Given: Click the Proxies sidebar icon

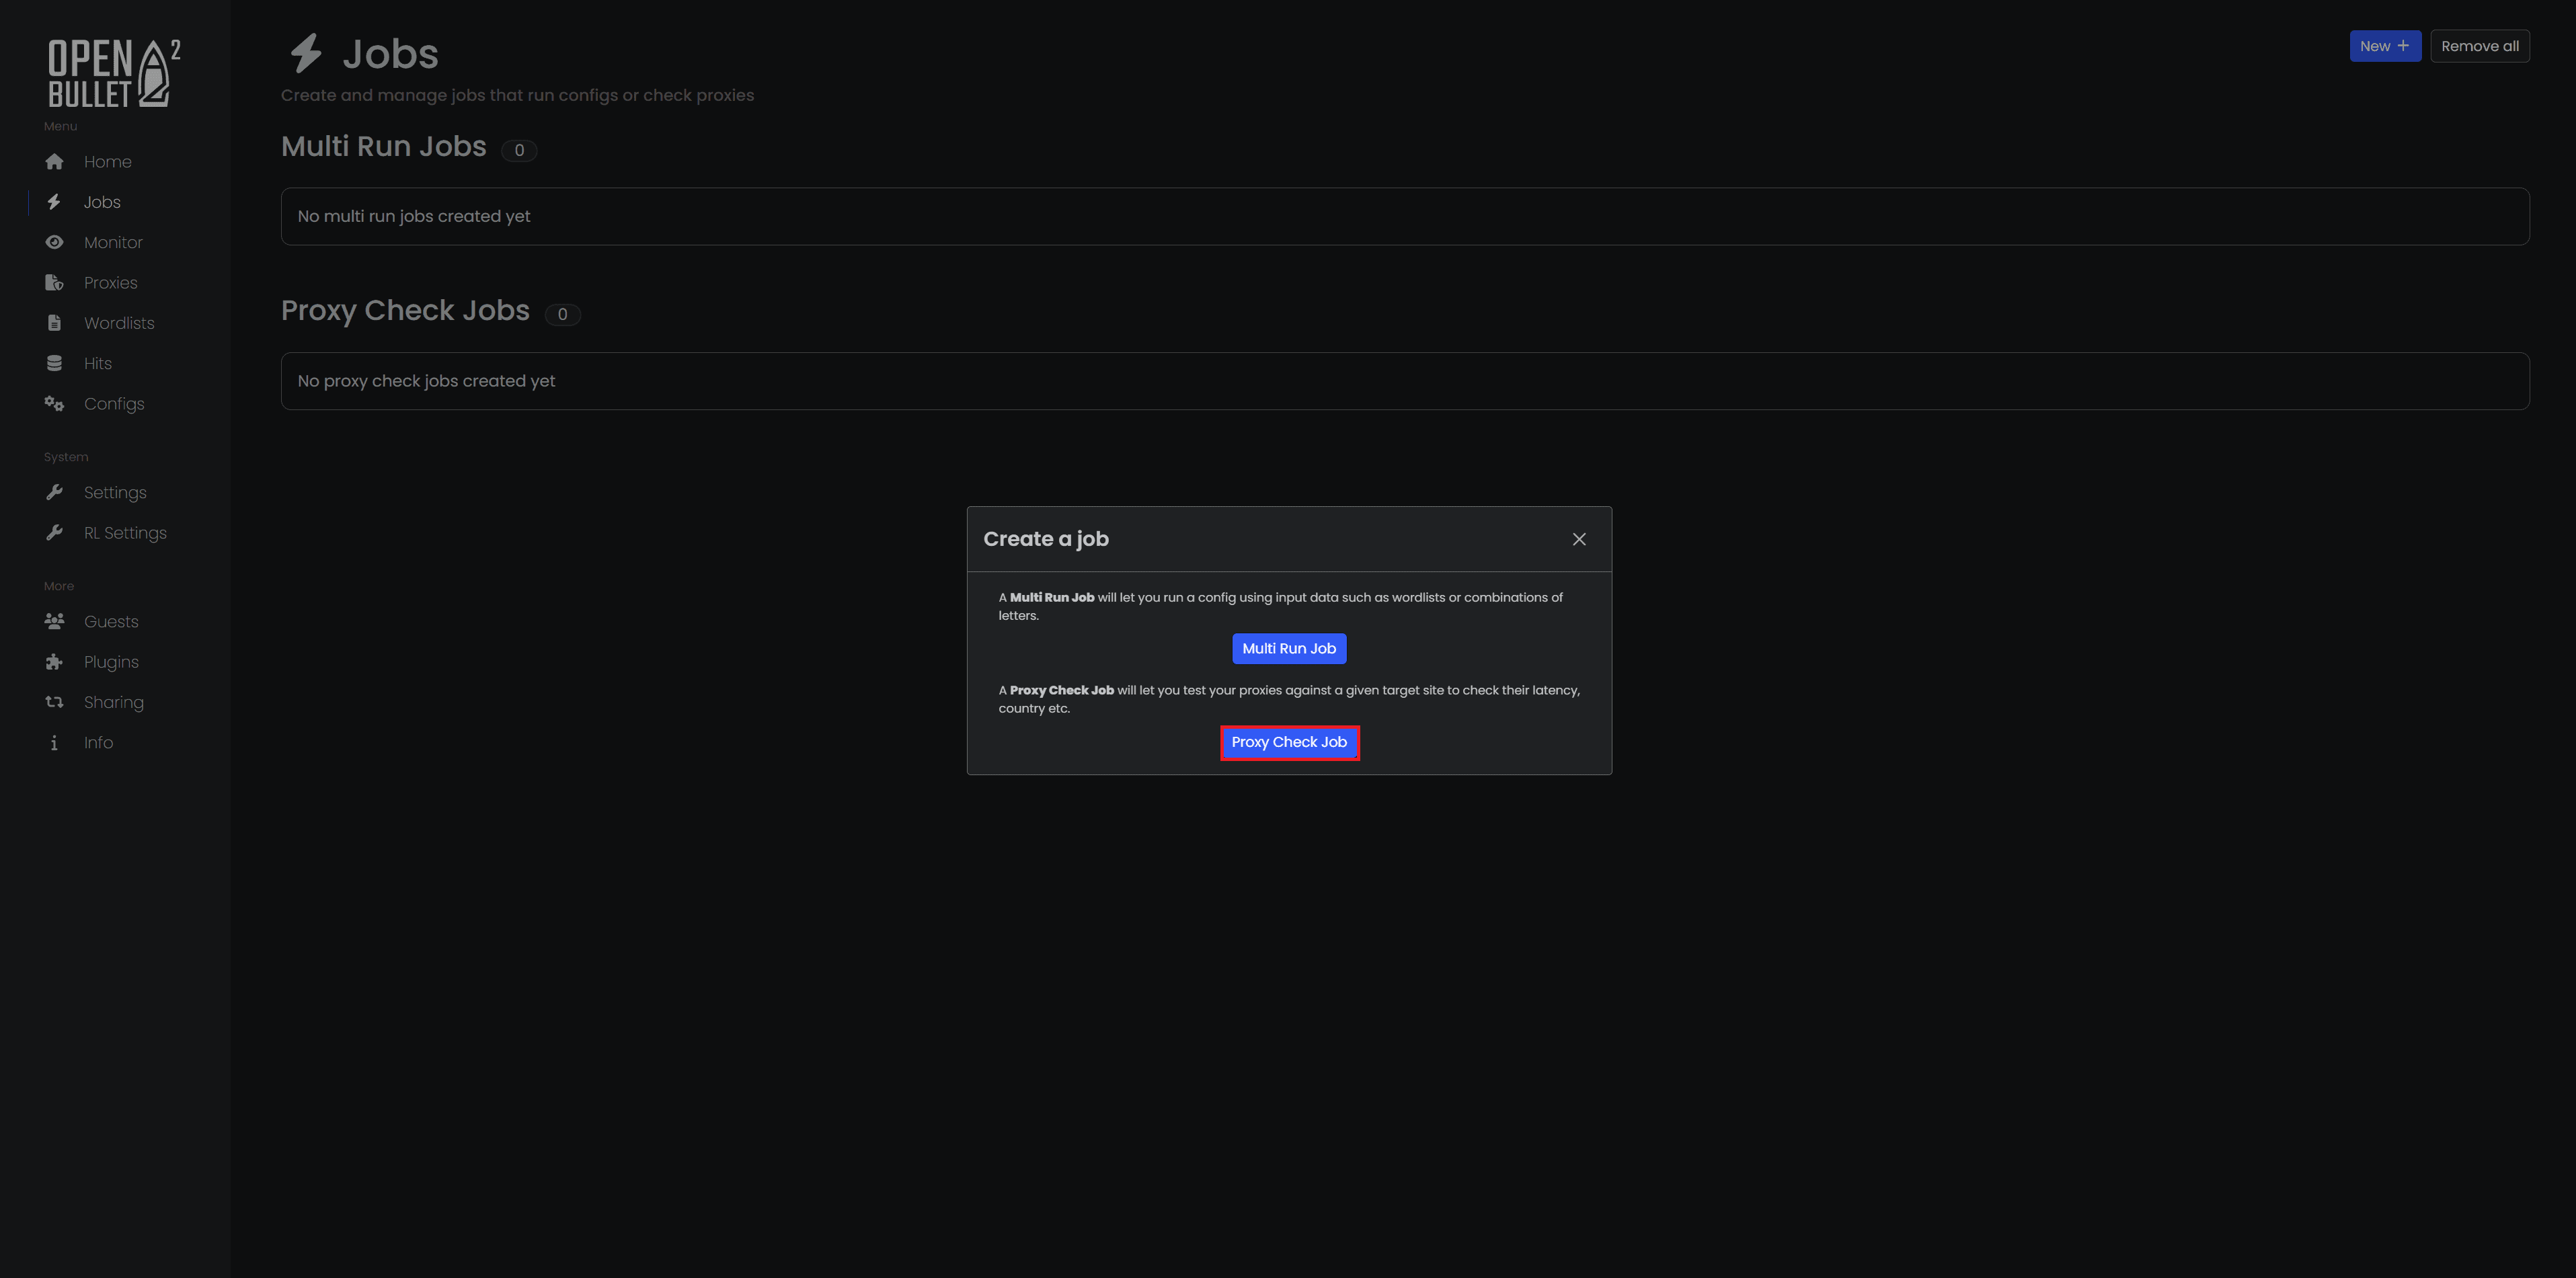Looking at the screenshot, I should point(54,282).
